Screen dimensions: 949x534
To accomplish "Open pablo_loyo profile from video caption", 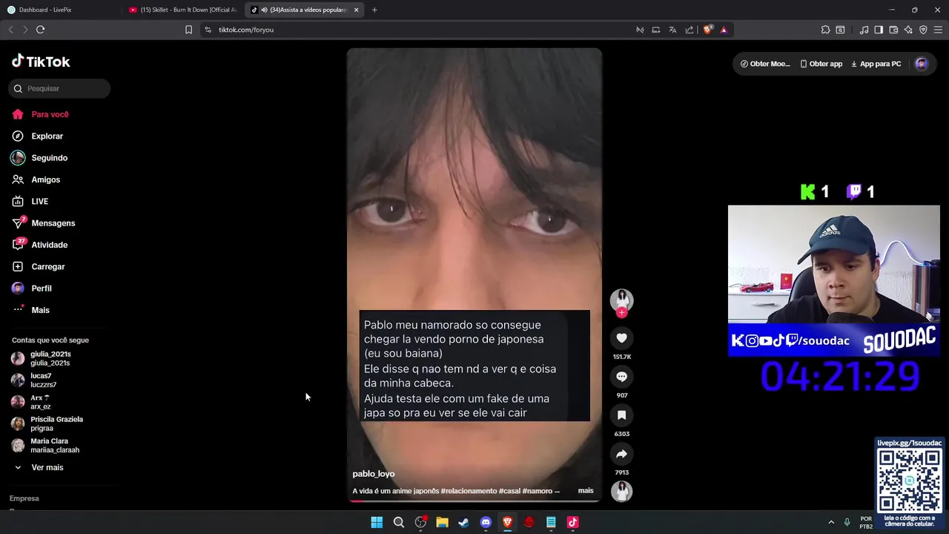I will point(374,474).
